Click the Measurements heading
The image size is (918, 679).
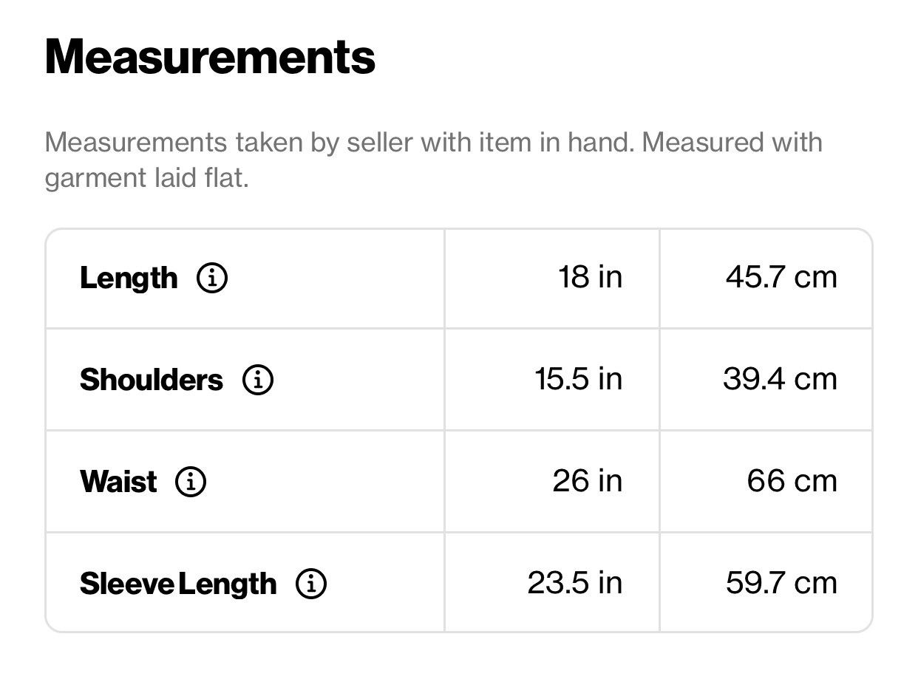(211, 57)
